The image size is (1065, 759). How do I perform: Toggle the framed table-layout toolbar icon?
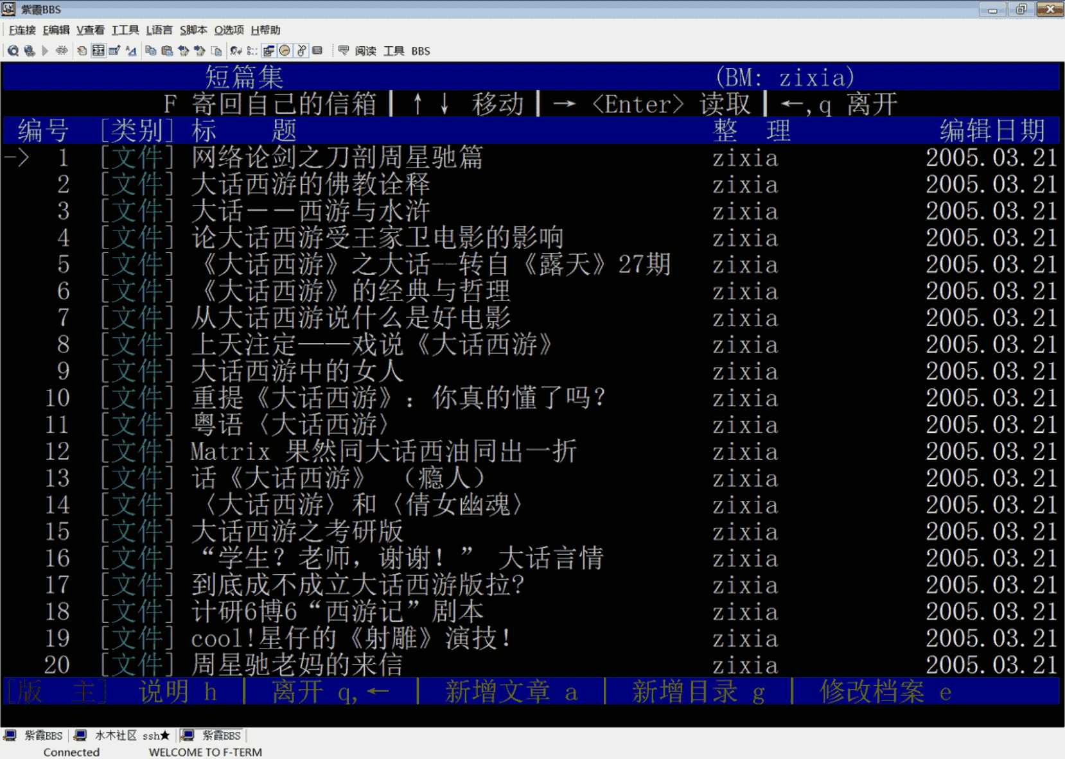point(98,51)
